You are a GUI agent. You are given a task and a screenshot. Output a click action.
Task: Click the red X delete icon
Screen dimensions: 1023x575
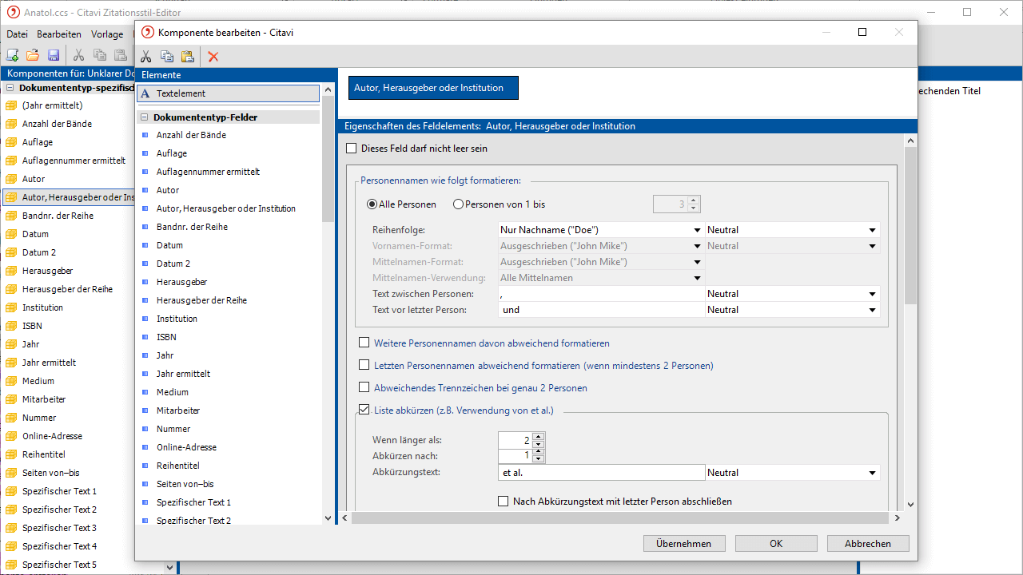[x=213, y=56]
